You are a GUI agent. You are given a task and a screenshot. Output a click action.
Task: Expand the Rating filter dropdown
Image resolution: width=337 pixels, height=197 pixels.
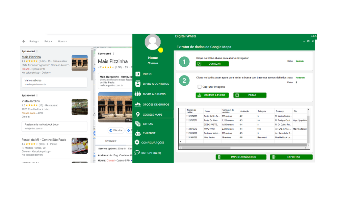tap(34, 41)
